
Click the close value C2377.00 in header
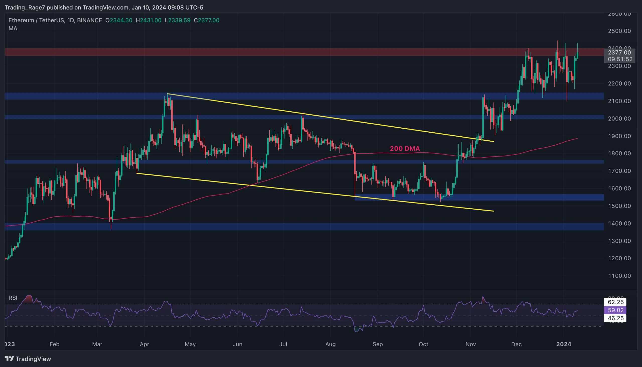click(207, 20)
